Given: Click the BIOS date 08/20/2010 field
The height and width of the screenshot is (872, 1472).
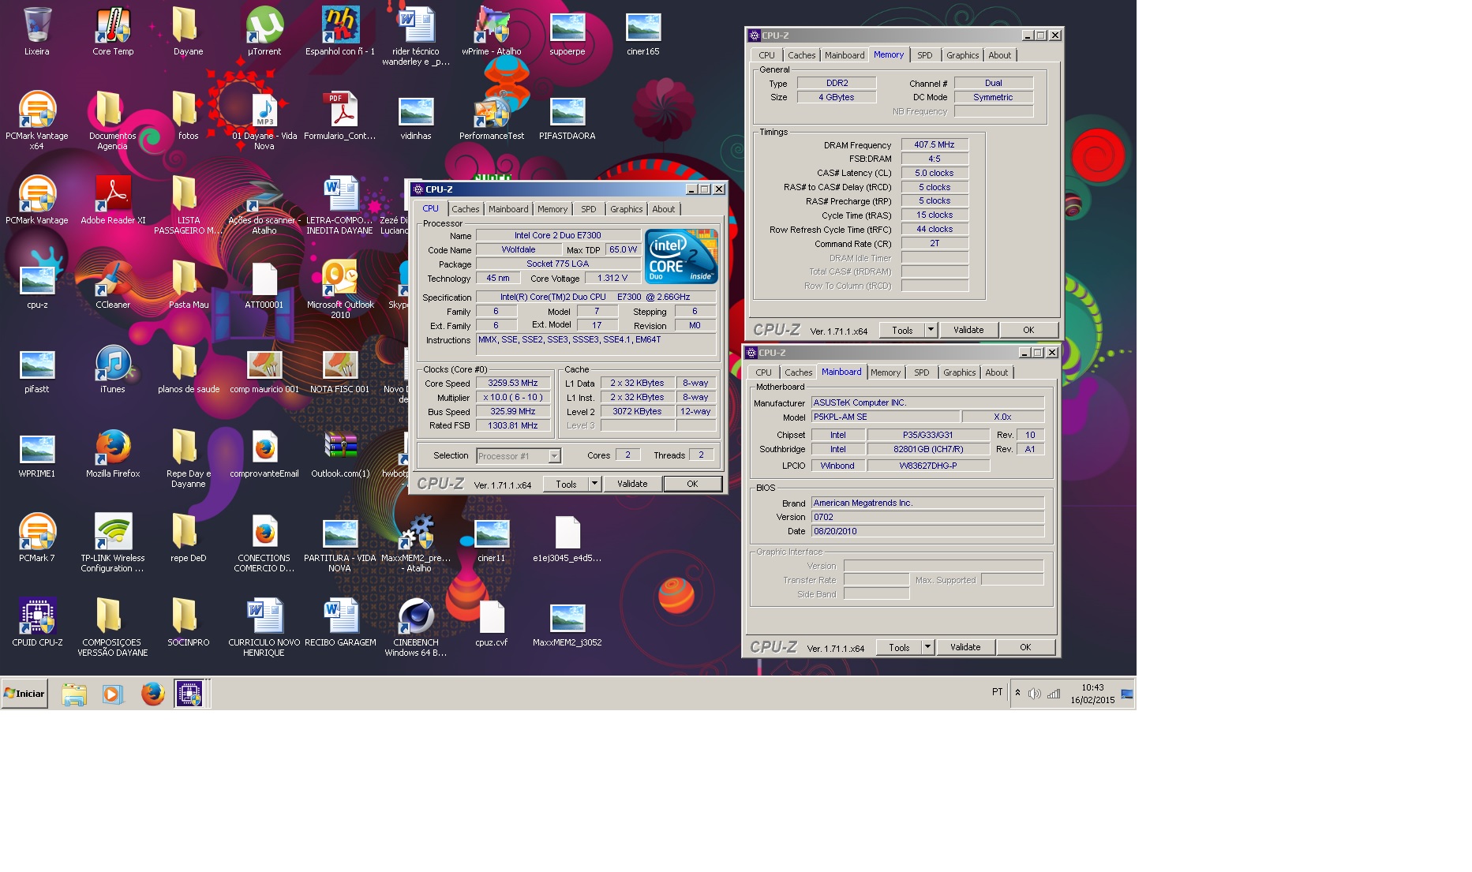Looking at the screenshot, I should pos(927,531).
